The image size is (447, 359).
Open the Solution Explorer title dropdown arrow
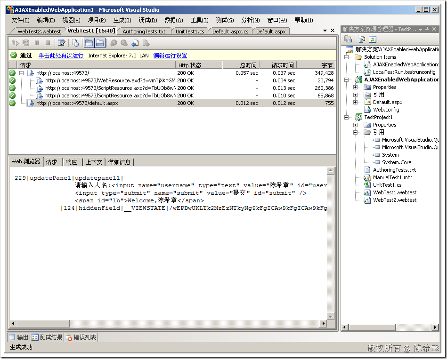(421, 29)
